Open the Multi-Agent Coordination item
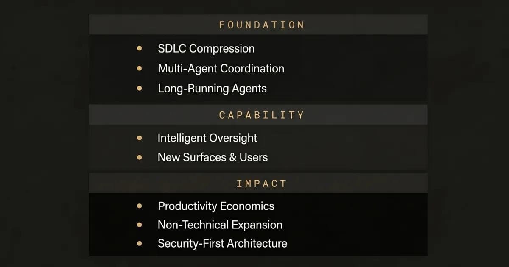 [221, 69]
